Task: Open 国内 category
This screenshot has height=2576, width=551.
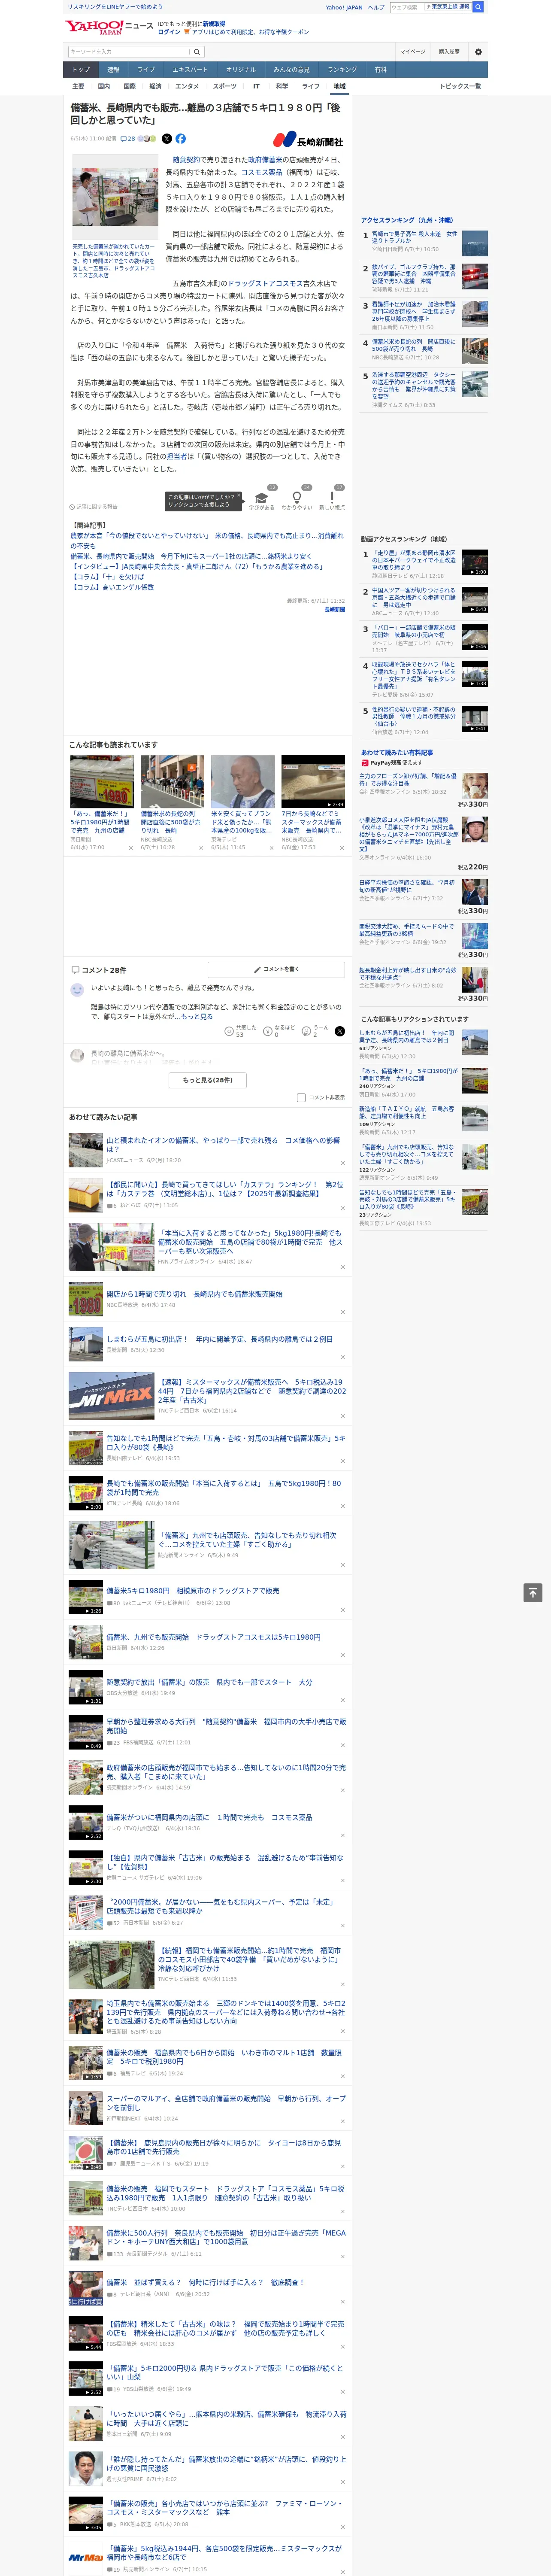Action: coord(103,86)
